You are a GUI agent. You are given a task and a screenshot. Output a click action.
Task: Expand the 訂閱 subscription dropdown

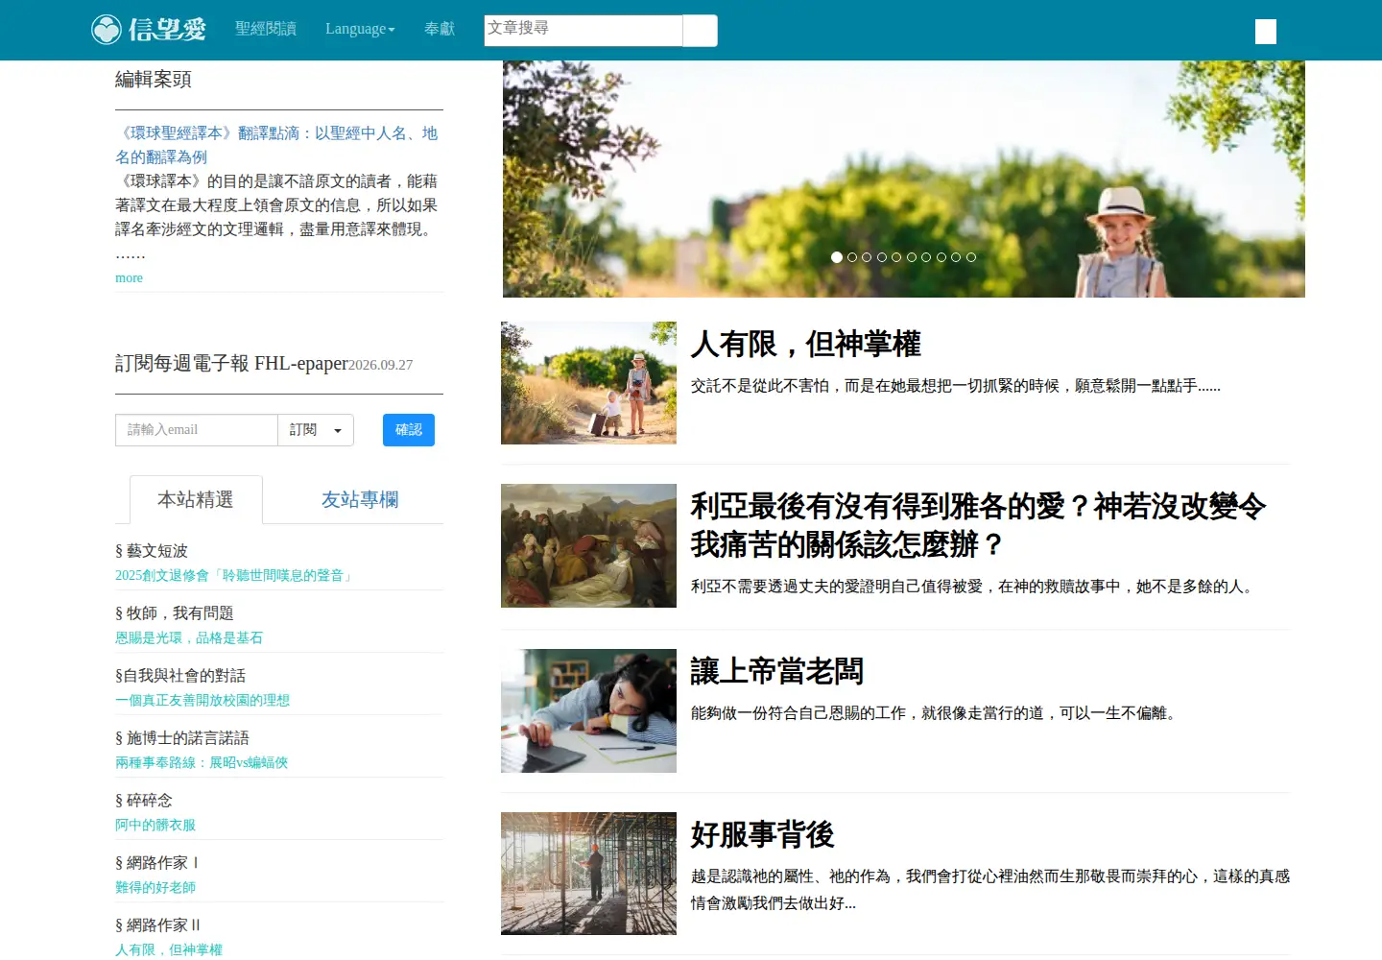pos(316,430)
